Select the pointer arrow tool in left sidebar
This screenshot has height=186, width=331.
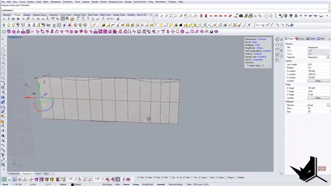[x=3, y=39]
